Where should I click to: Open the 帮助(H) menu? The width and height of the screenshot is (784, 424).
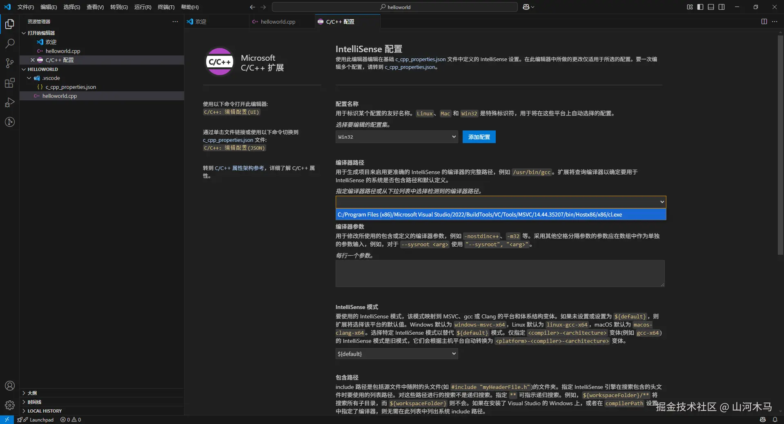pos(190,7)
